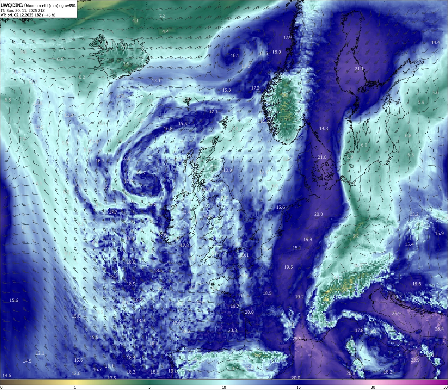
Task: Click the 3.5 value over Iceland
Action: 126,64
